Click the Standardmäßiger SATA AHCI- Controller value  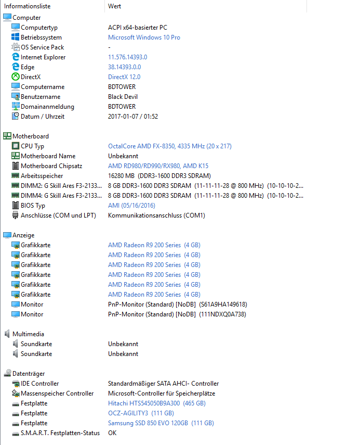tap(163, 384)
